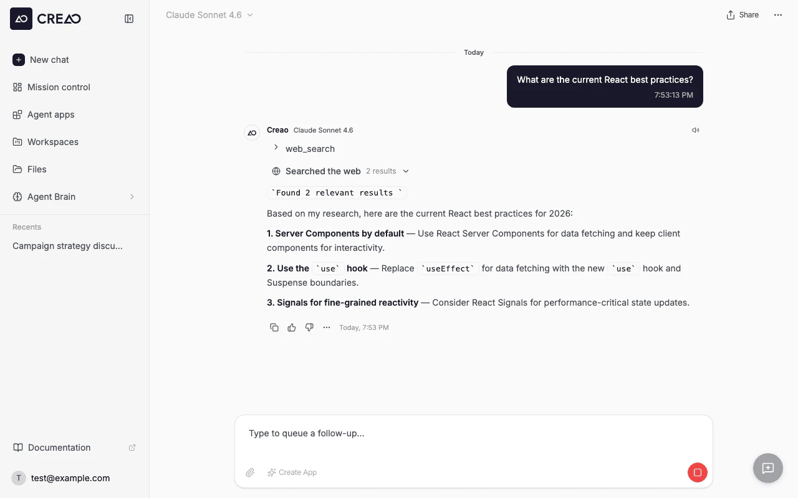Give the response a thumbs down
This screenshot has height=498, width=798.
(x=309, y=327)
